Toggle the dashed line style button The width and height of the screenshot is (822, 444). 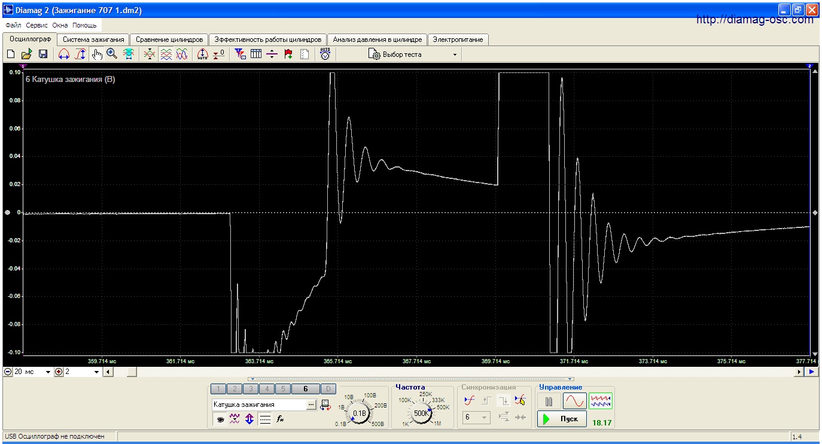tap(265, 419)
